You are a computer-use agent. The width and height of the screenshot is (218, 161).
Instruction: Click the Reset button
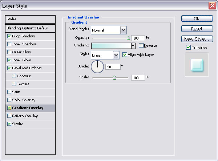click(197, 29)
